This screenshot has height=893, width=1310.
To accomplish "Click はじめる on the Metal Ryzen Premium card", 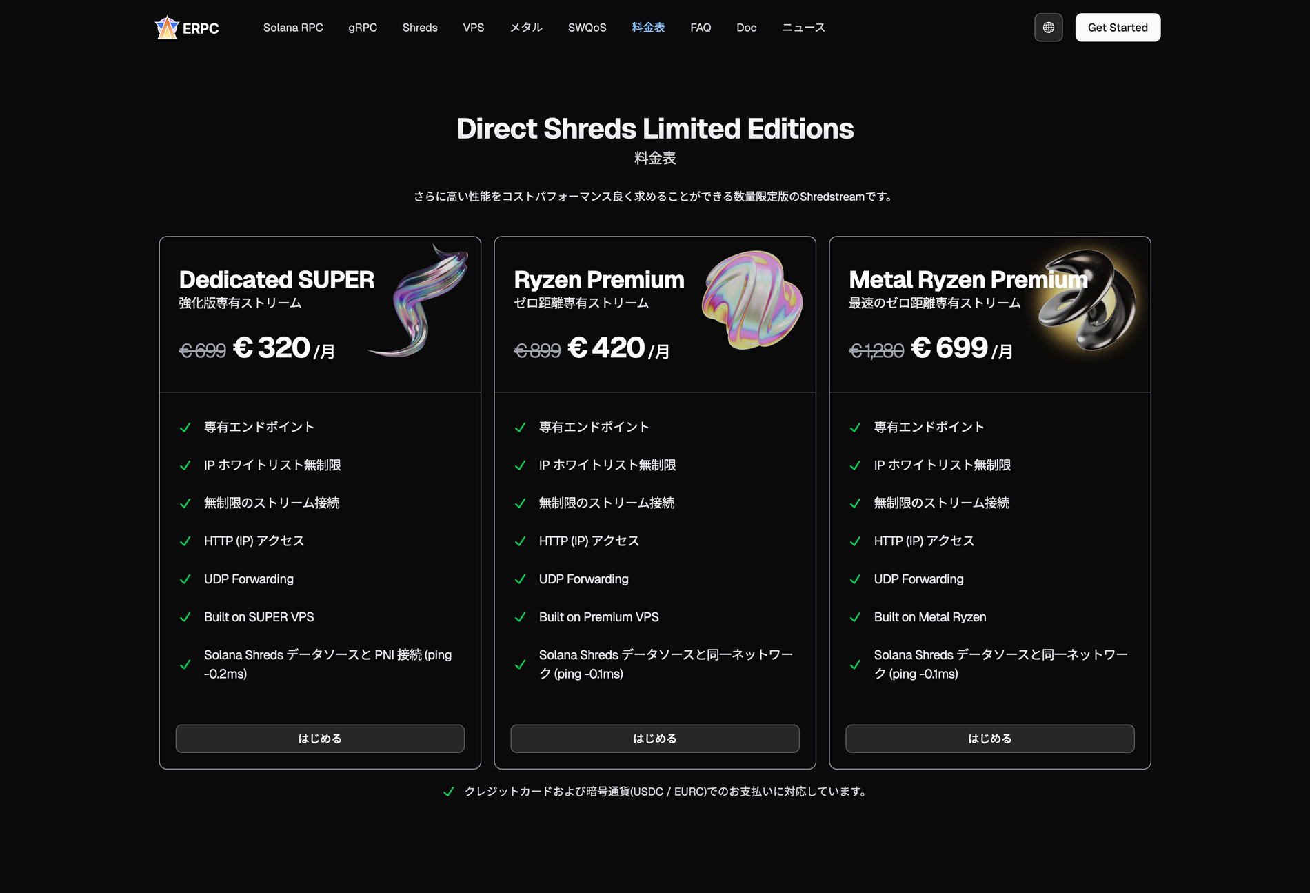I will pos(989,738).
